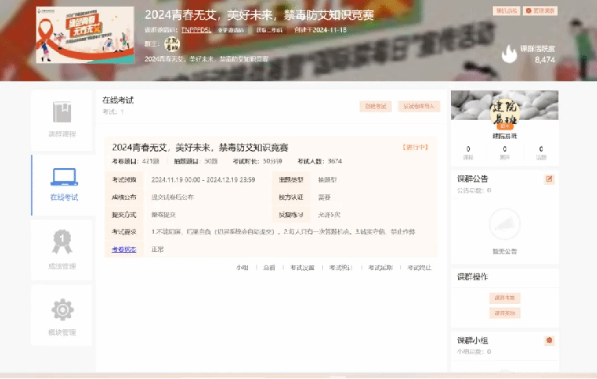Click the 考试设置 action link
Screen dimensions: 597x379
pos(302,268)
